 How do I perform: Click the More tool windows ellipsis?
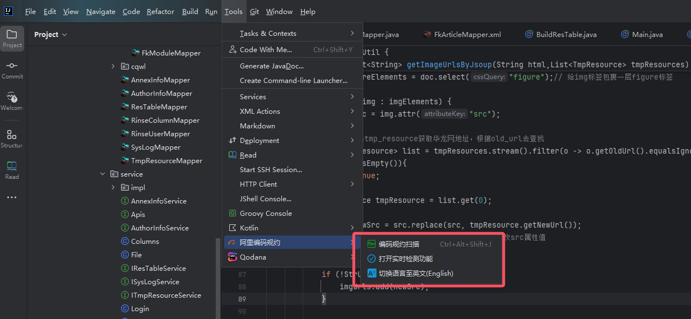pyautogui.click(x=12, y=197)
